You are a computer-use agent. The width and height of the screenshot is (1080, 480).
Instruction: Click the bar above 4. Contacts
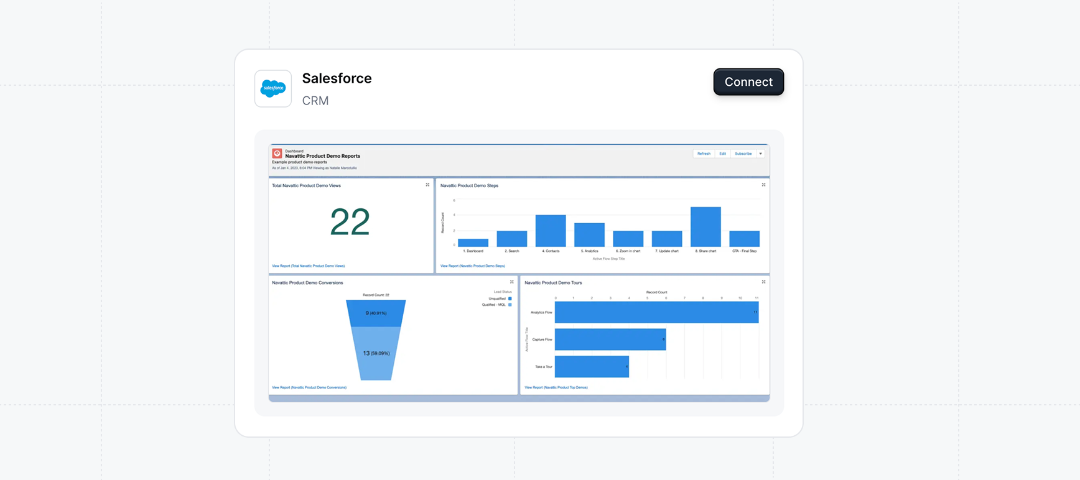pyautogui.click(x=551, y=231)
